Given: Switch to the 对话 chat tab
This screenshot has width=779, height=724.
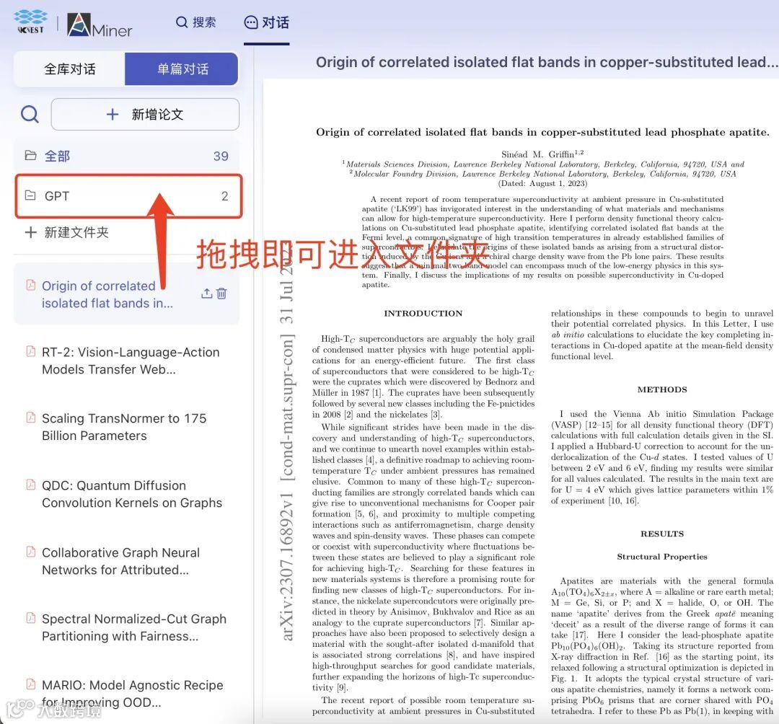Looking at the screenshot, I should pyautogui.click(x=266, y=22).
